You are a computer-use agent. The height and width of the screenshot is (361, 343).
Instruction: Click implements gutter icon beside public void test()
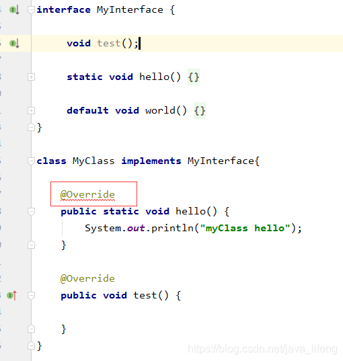(x=11, y=295)
